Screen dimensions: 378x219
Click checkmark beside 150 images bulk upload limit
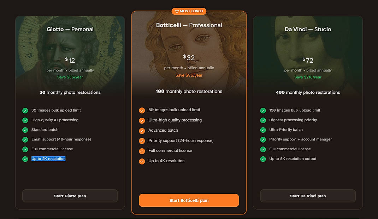click(263, 110)
